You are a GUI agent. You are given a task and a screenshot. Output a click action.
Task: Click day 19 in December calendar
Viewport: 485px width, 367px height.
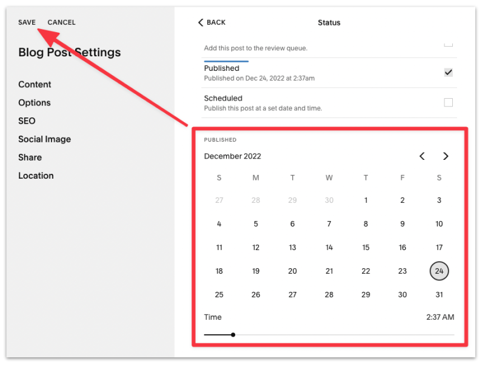tap(256, 271)
